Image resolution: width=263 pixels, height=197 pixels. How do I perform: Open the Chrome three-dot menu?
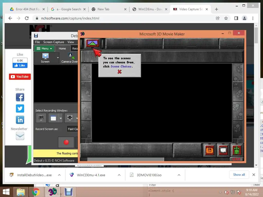(x=253, y=18)
